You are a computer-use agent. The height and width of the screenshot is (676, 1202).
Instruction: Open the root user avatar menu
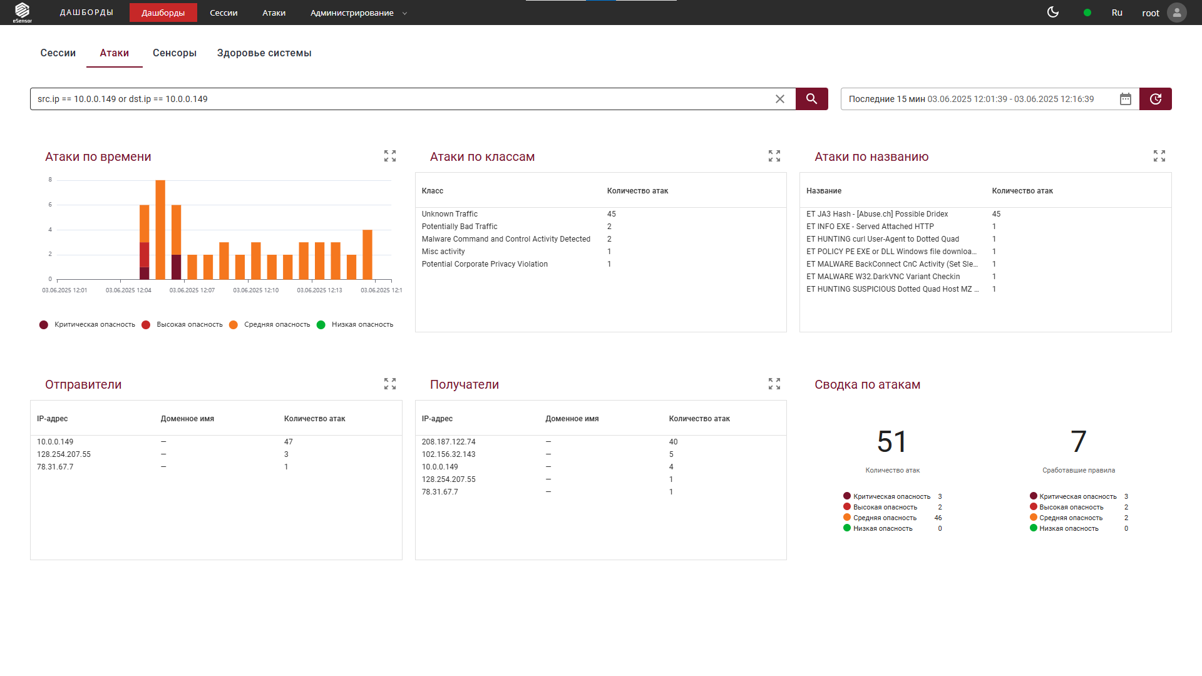click(1177, 13)
